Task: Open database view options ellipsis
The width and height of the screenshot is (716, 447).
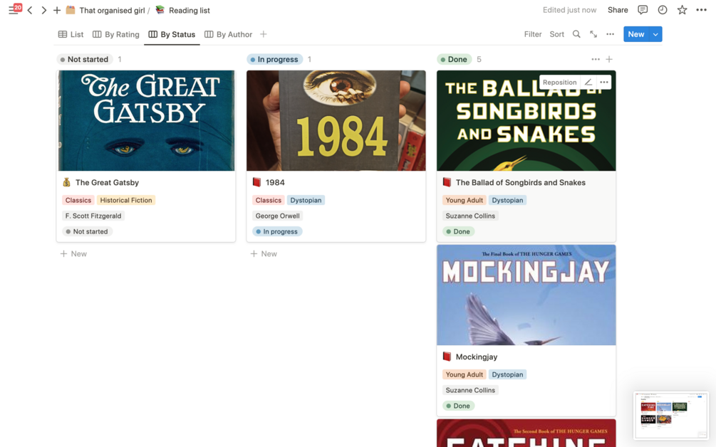Action: [x=610, y=34]
